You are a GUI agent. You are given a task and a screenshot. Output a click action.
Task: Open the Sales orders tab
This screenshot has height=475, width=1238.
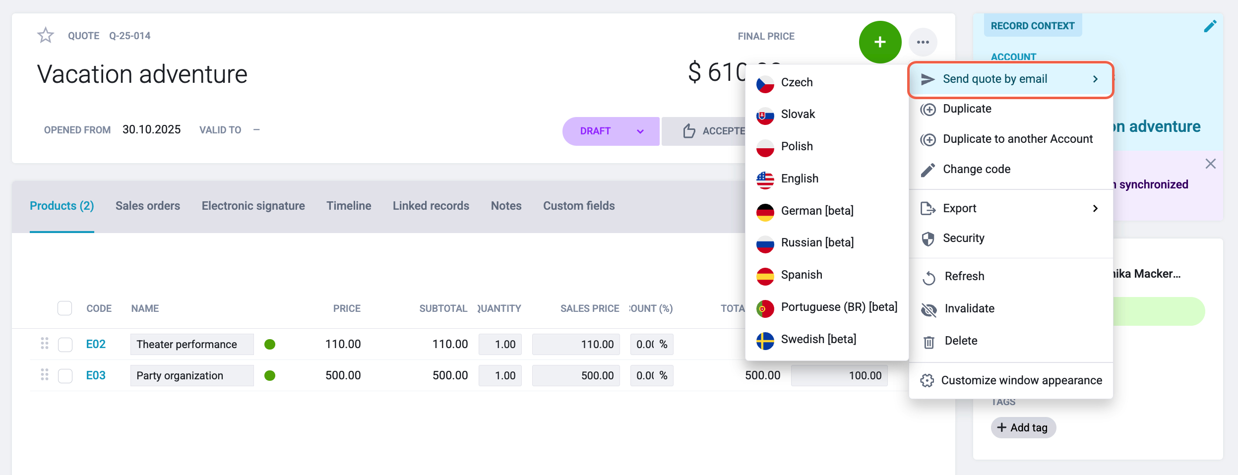pyautogui.click(x=148, y=206)
